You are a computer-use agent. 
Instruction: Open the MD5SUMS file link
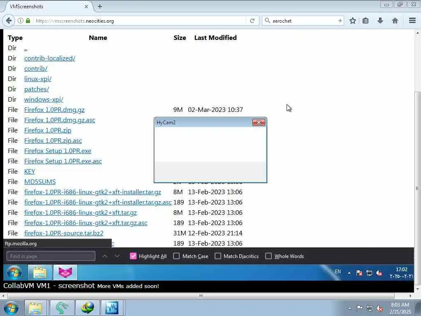coord(40,181)
